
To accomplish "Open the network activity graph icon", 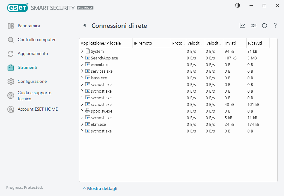I will click(242, 26).
